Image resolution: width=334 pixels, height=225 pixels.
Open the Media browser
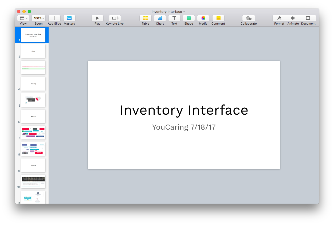203,18
